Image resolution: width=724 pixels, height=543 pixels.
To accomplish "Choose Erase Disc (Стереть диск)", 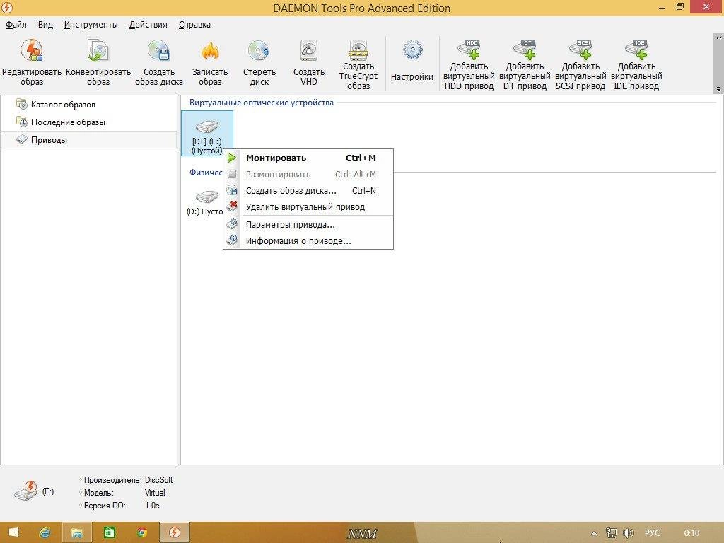I will 259,63.
